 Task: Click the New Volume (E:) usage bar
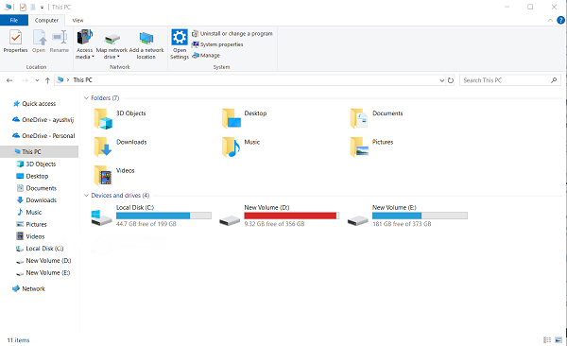(420, 216)
